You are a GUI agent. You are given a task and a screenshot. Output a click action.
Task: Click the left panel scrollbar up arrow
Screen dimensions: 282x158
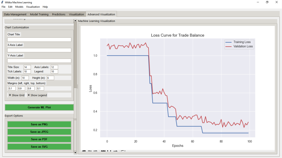pyautogui.click(x=75, y=21)
